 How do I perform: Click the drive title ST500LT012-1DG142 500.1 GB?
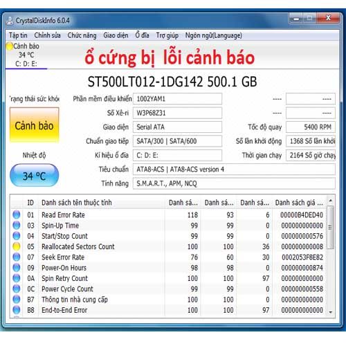[x=172, y=82]
